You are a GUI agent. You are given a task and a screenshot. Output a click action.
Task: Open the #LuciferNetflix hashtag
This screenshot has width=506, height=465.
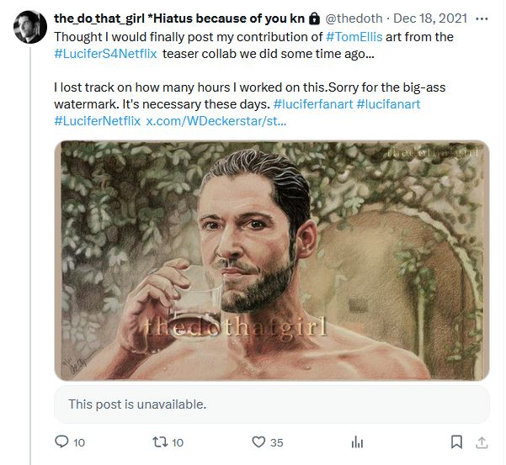(x=97, y=121)
